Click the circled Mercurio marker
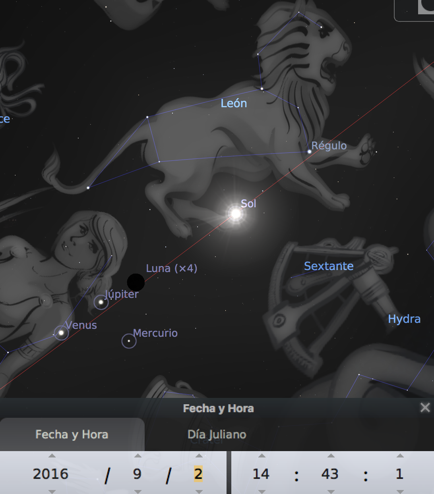This screenshot has height=494, width=434. coord(129,341)
